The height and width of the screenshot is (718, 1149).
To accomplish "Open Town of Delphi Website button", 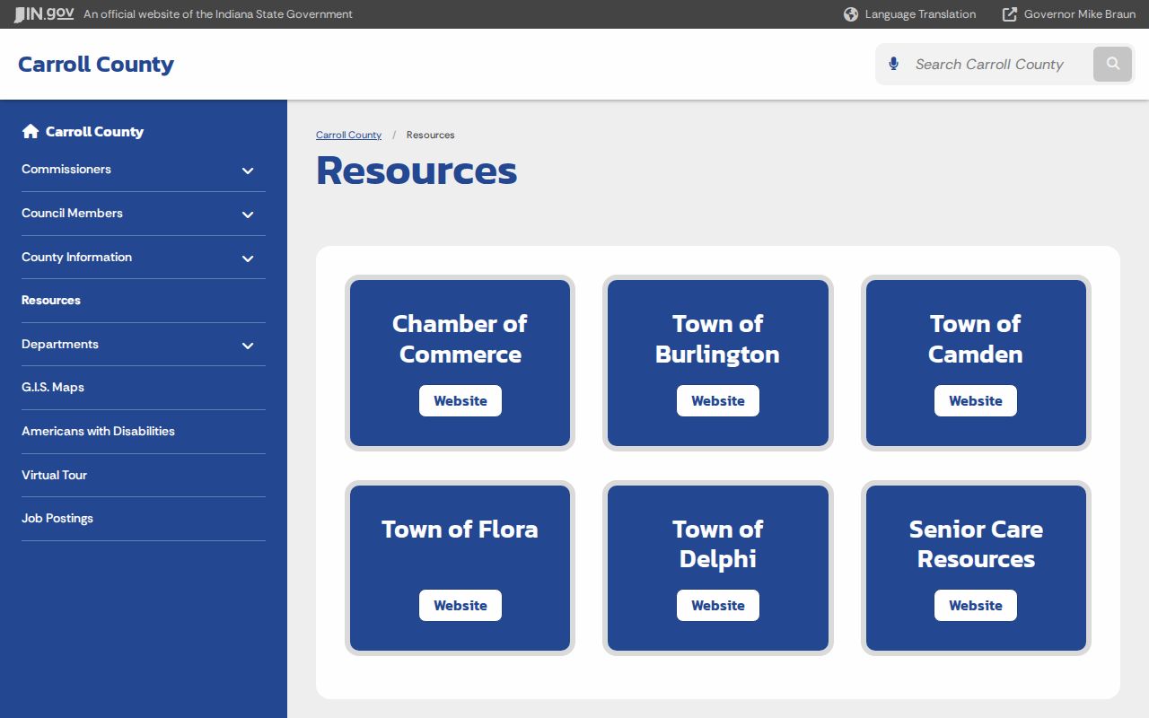I will pyautogui.click(x=718, y=606).
